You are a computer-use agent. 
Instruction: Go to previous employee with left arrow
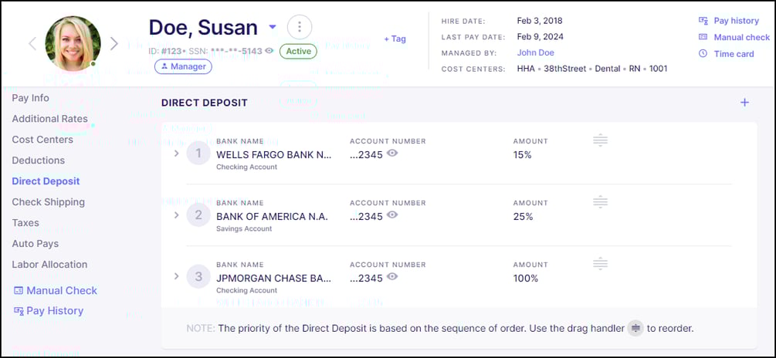pos(32,43)
